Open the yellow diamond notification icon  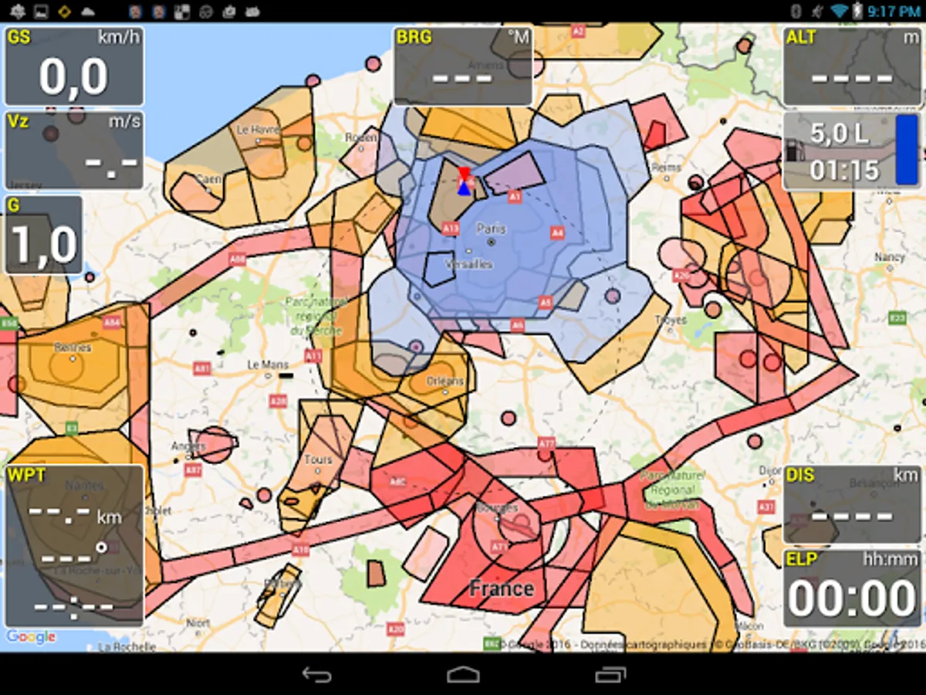click(x=64, y=11)
